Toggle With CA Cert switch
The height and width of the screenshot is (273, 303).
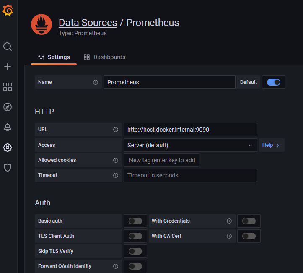click(x=249, y=236)
